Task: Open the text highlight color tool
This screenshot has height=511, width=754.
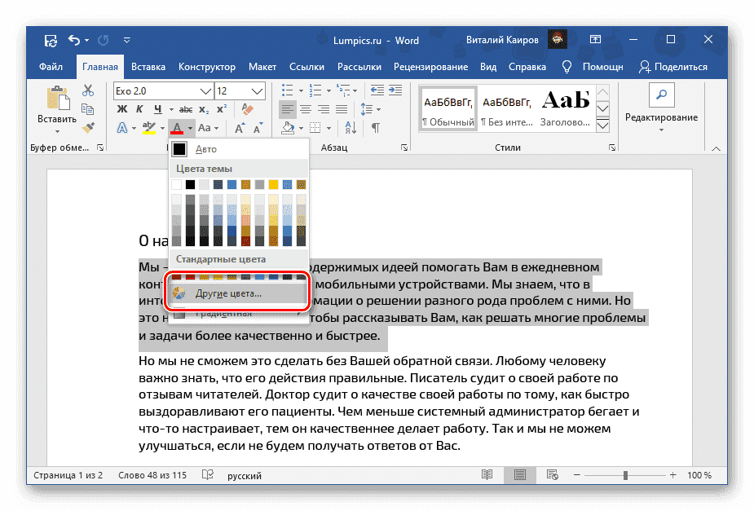Action: [x=148, y=126]
